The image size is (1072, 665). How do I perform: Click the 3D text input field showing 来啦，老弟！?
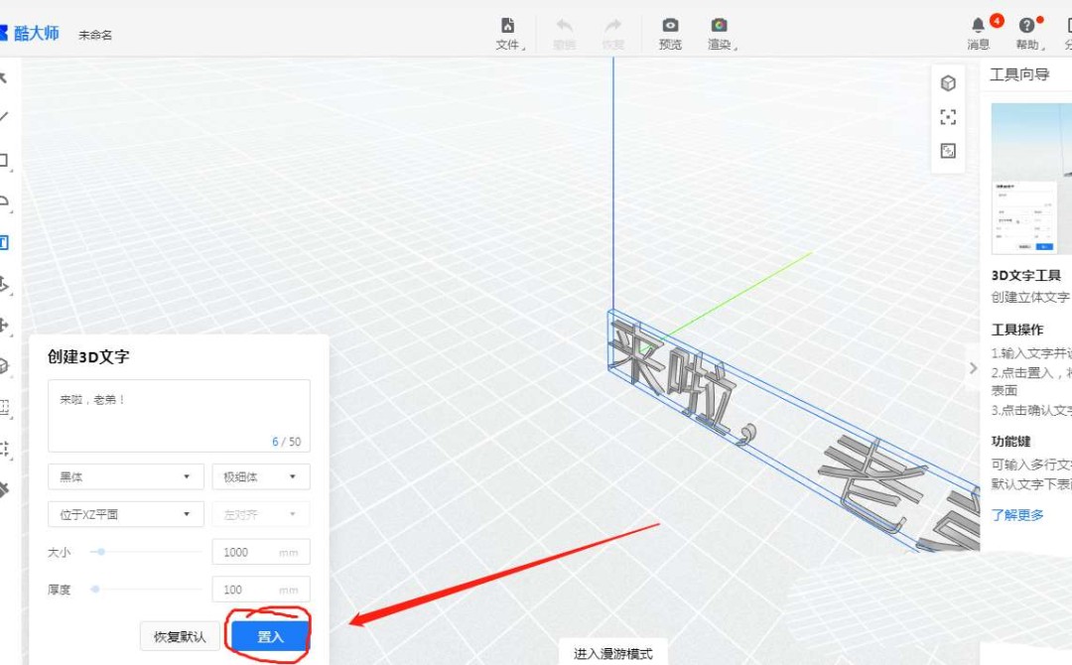tap(179, 417)
